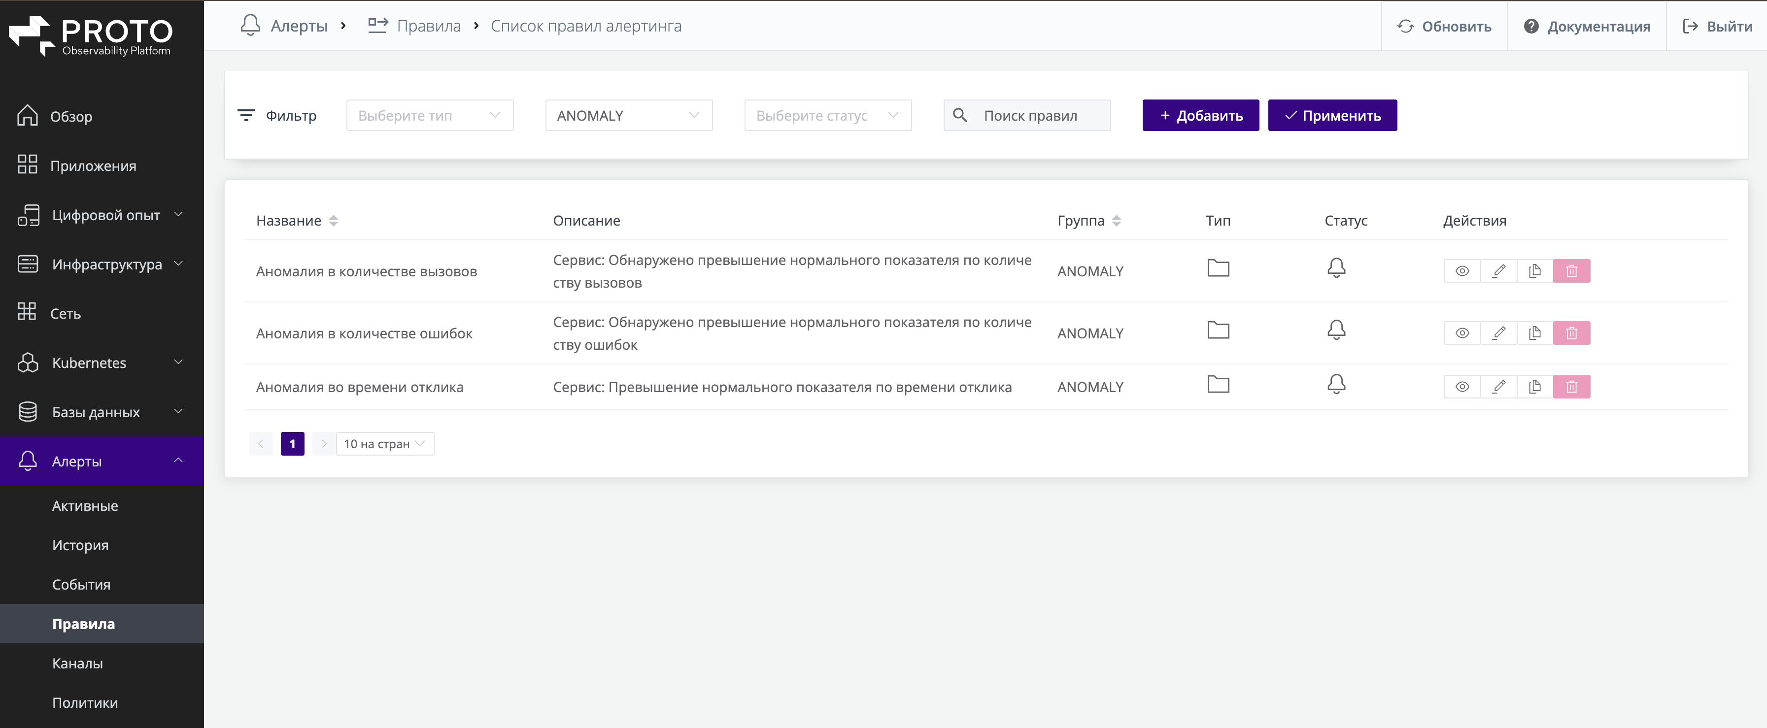Focus the Поиск правил search field
Image resolution: width=1767 pixels, height=728 pixels.
point(1027,115)
